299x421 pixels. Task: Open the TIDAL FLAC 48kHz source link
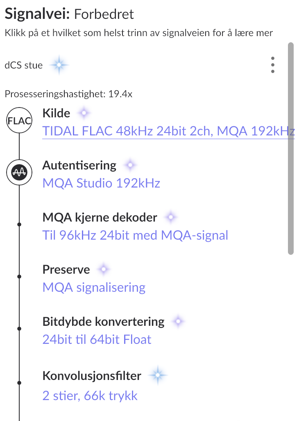pos(168,131)
